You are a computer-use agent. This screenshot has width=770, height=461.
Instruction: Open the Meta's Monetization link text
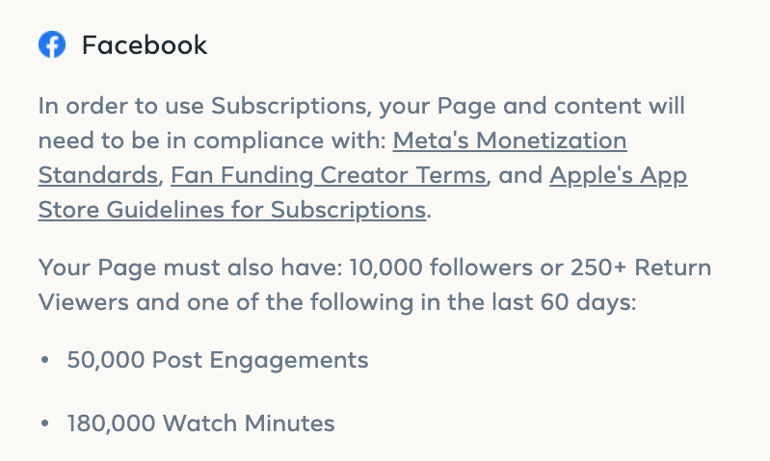pos(510,141)
